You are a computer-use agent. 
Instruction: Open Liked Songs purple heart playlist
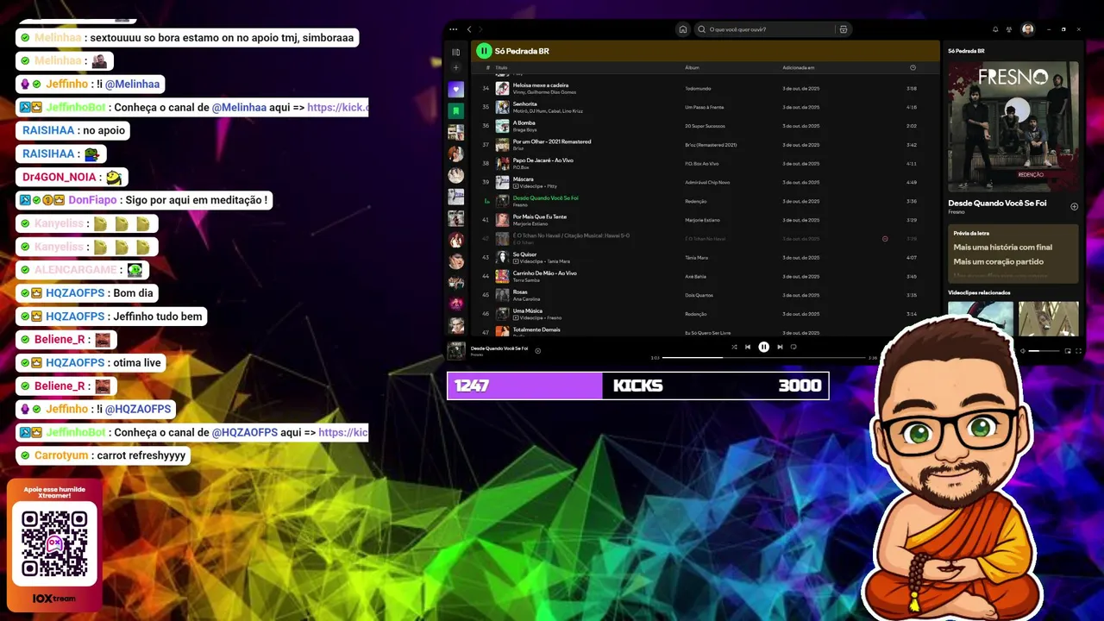click(456, 90)
